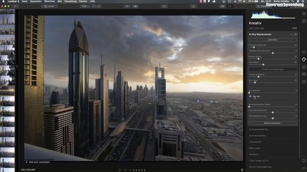Open the sky selection dropdown DSC2502
307x172 pixels.
273,40
